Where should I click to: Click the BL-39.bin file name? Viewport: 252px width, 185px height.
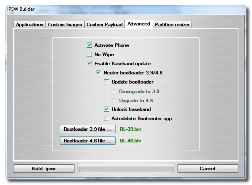pyautogui.click(x=131, y=129)
